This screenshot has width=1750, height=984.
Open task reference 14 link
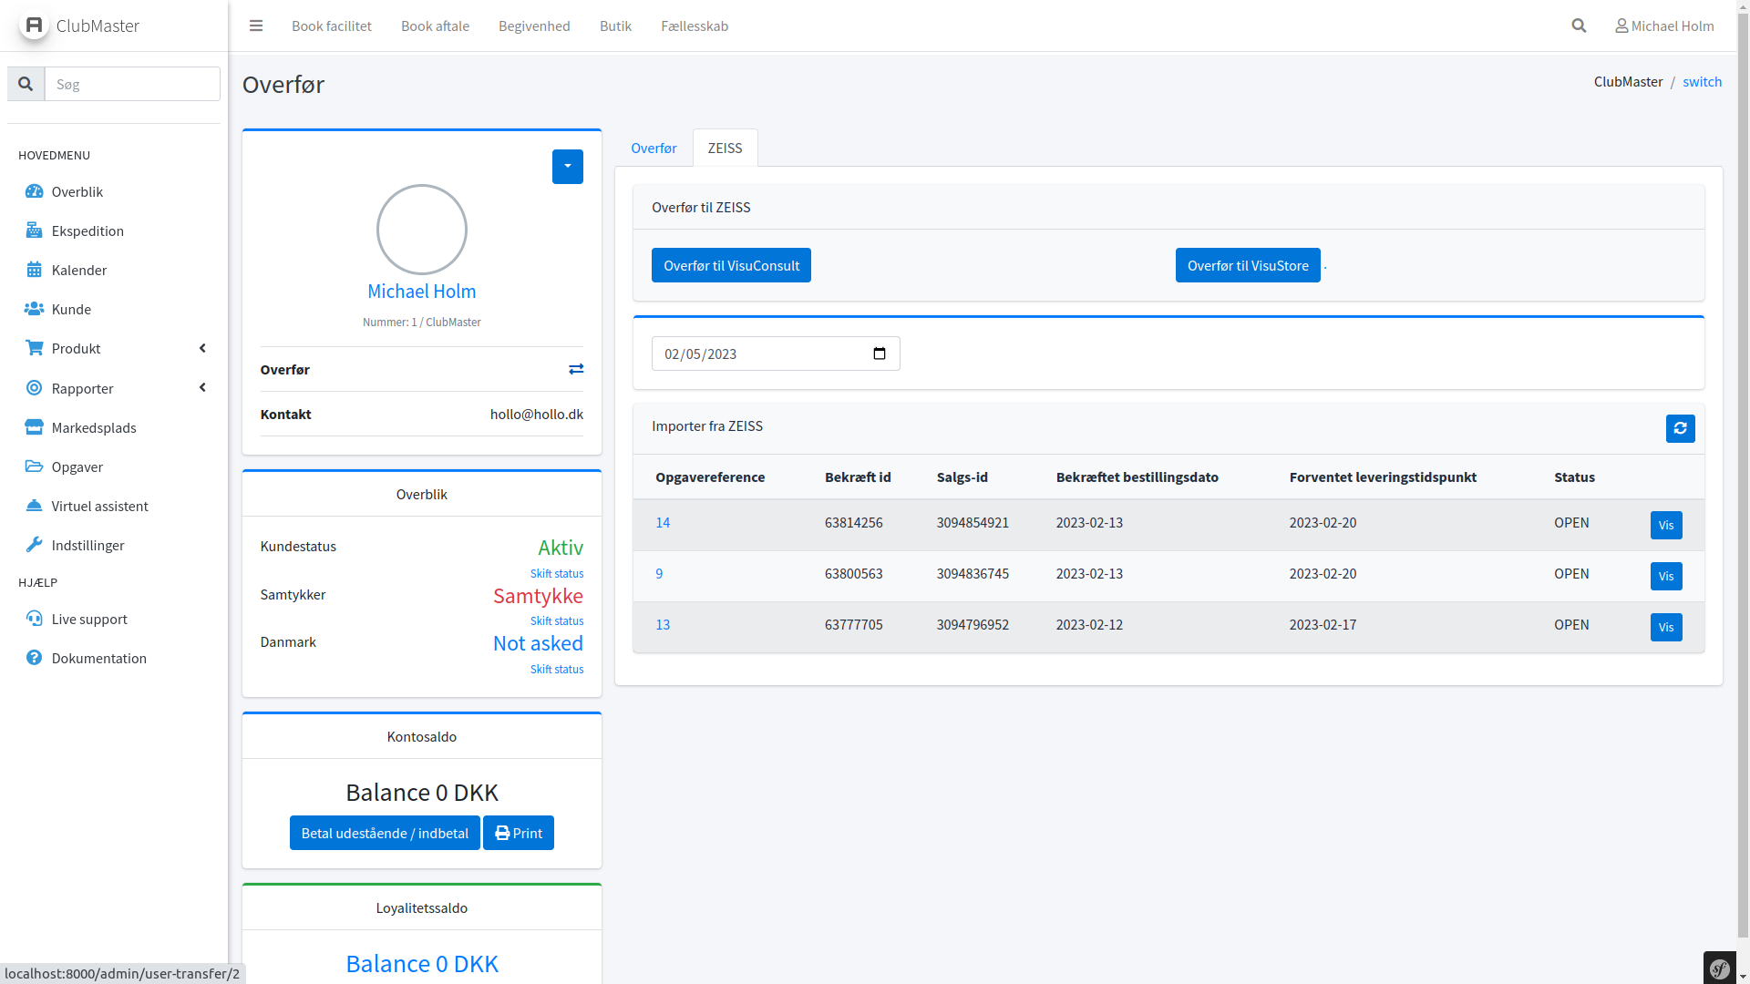(663, 522)
